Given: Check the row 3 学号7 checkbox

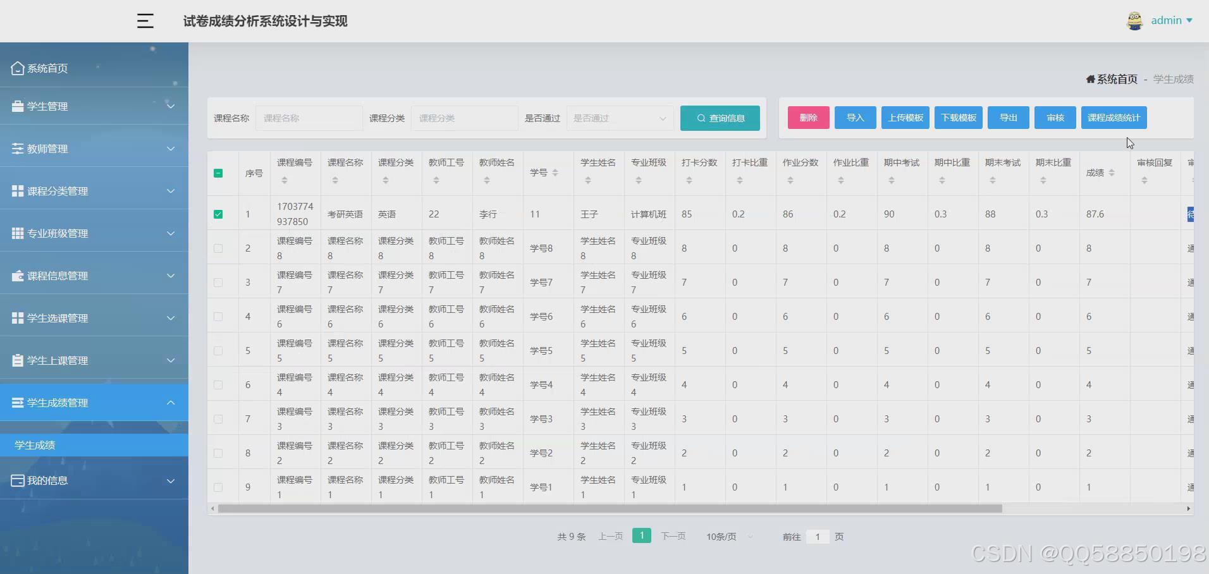Looking at the screenshot, I should (x=218, y=283).
